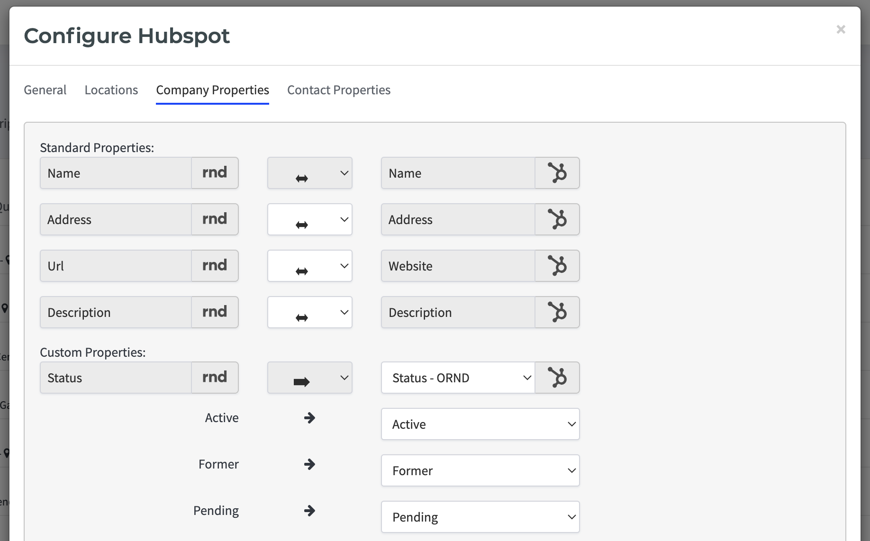
Task: Click the Standard Properties heading
Action: click(97, 148)
